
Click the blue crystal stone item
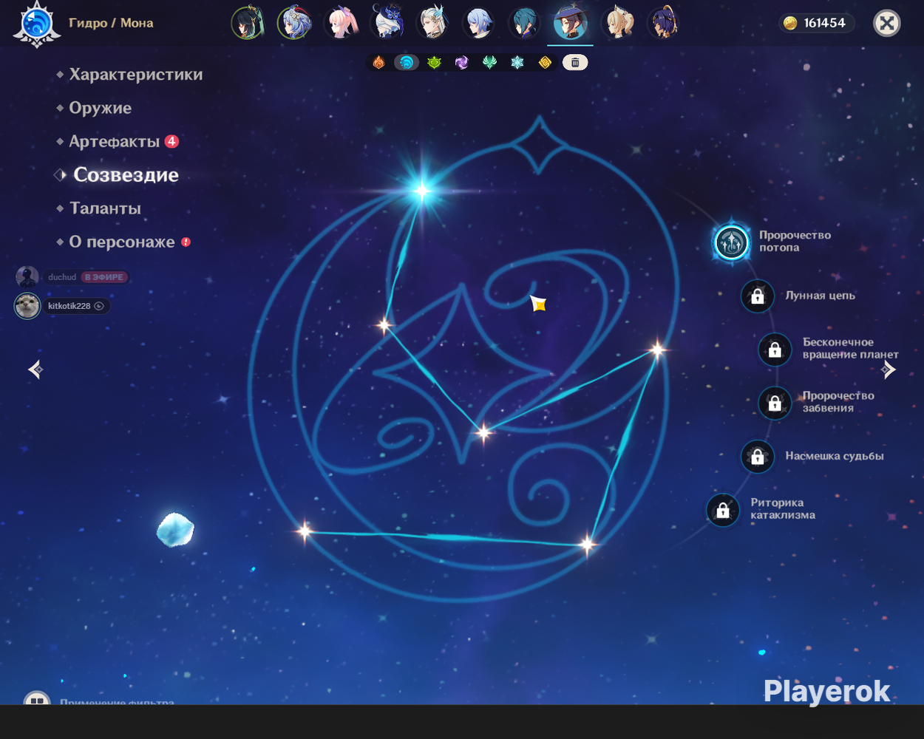[x=176, y=530]
